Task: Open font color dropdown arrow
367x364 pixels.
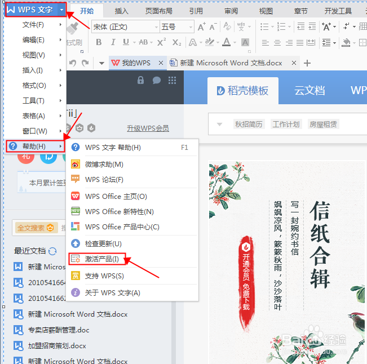Action: coord(235,43)
